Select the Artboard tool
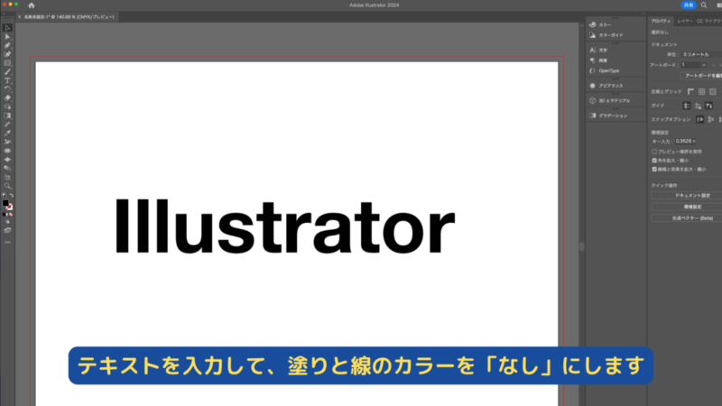The width and height of the screenshot is (722, 406). [7, 177]
